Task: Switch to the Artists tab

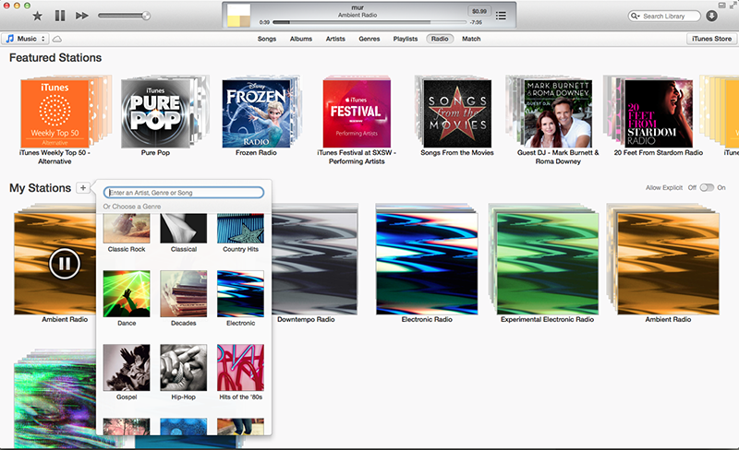Action: click(x=335, y=39)
